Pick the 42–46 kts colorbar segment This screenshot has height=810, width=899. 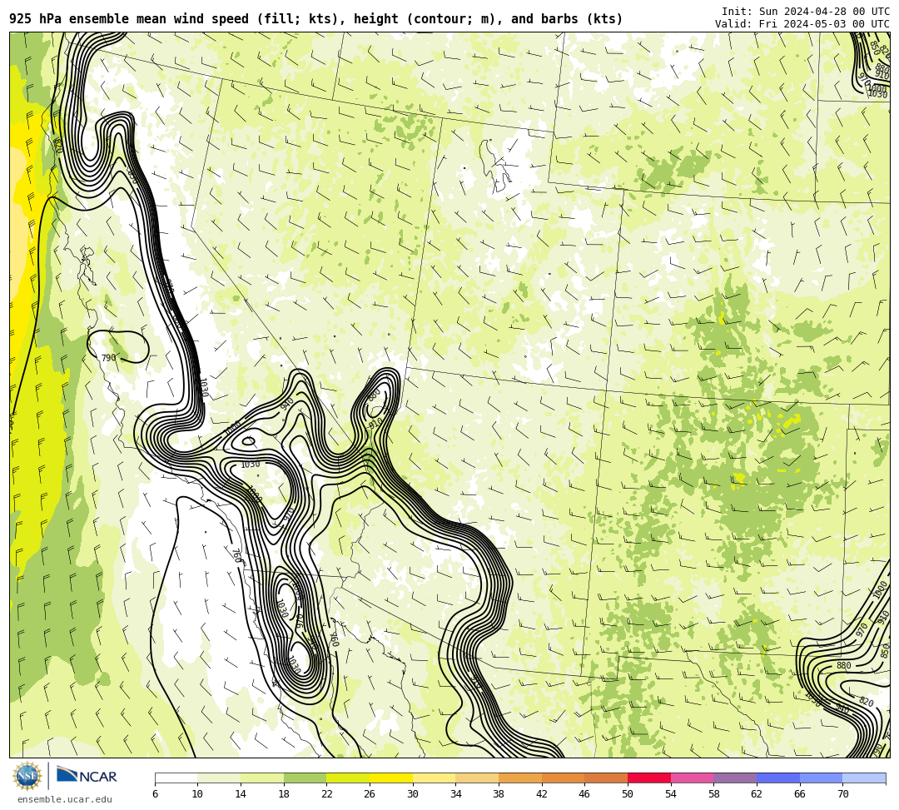(563, 778)
